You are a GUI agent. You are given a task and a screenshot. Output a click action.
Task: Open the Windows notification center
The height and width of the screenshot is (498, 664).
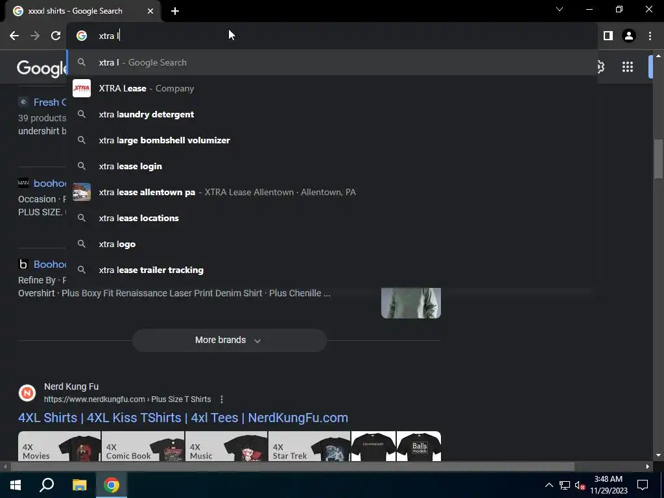pyautogui.click(x=643, y=485)
